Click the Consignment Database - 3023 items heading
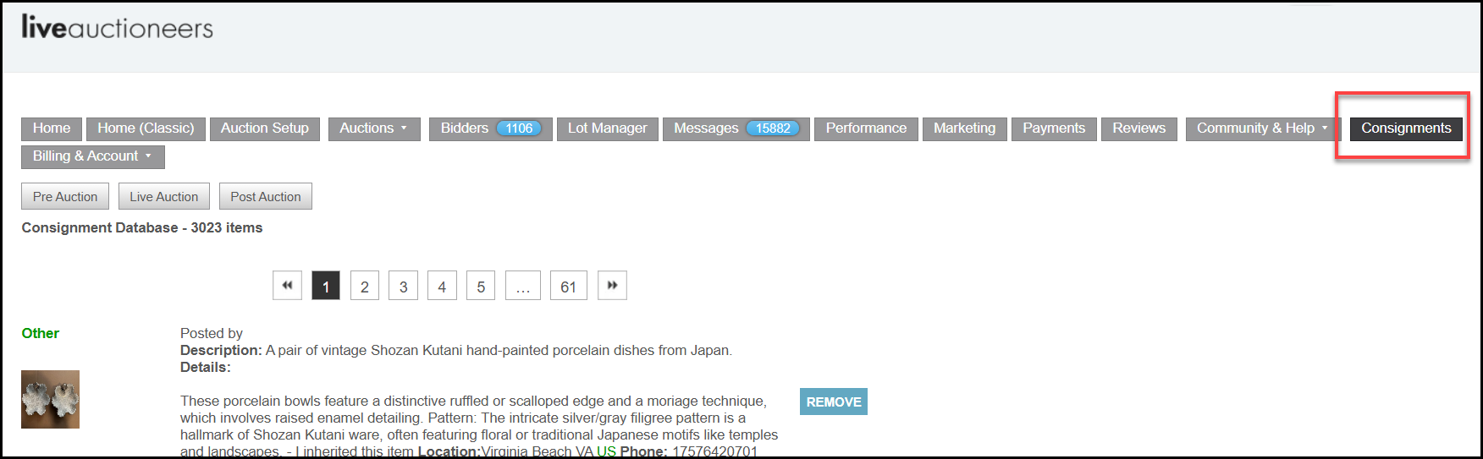The height and width of the screenshot is (459, 1483). (142, 227)
